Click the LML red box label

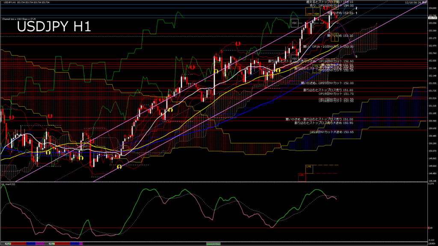pyautogui.click(x=302, y=175)
